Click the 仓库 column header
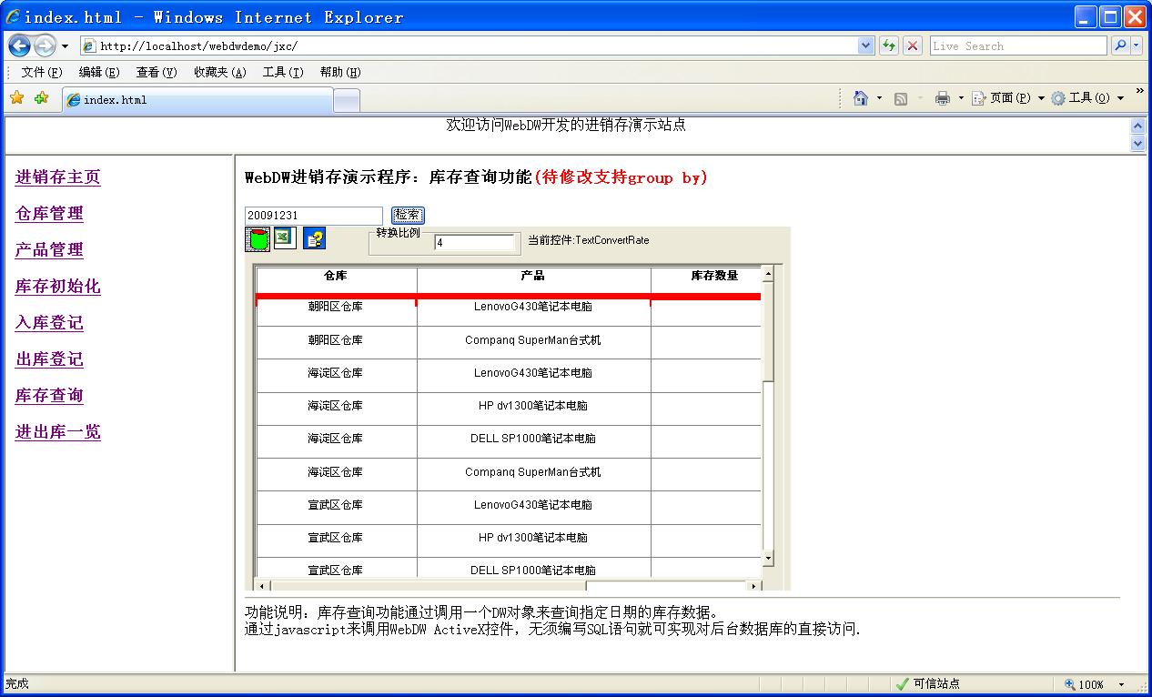Viewport: 1152px width, 697px height. pyautogui.click(x=336, y=276)
